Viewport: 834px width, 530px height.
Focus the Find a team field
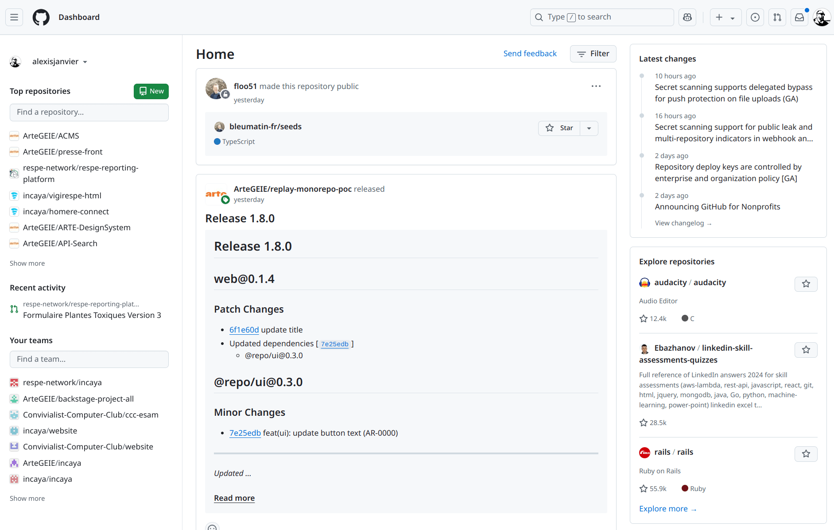[89, 360]
